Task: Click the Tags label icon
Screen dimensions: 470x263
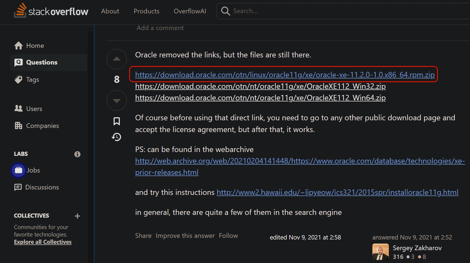Action: (x=18, y=80)
